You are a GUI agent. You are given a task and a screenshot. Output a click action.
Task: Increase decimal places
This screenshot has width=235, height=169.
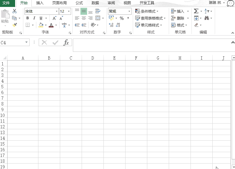[111, 25]
